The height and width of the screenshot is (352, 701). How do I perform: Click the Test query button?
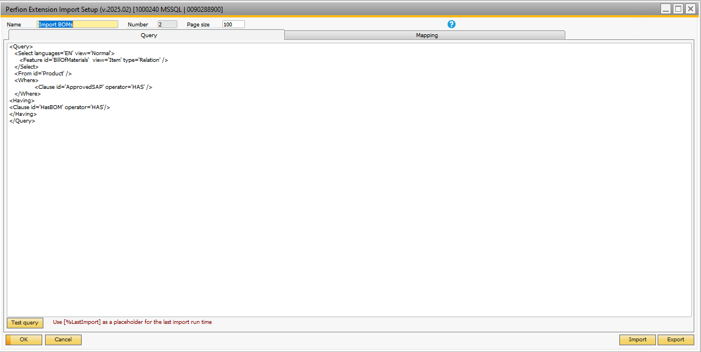pyautogui.click(x=25, y=323)
